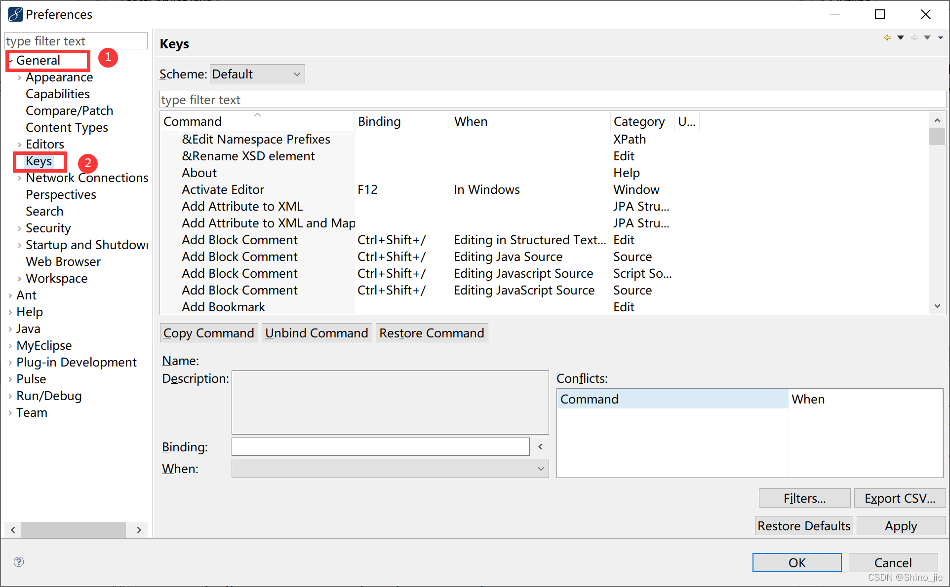Open the help question mark icon
Screen dimensions: 950x587
point(18,561)
